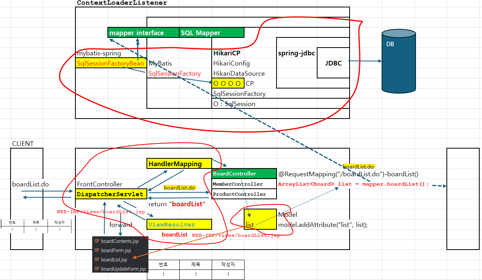Click WEB-INF/views/boardList.jsp text right of bold boardList
Viewport: 482px width, 280px height.
pyautogui.click(x=236, y=236)
